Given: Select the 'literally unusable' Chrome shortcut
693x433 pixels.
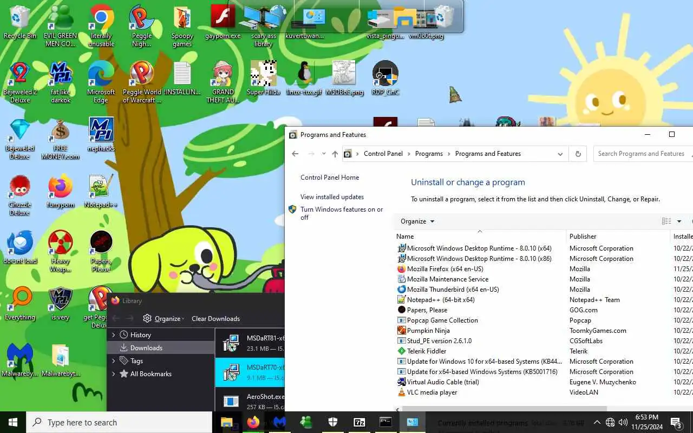Looking at the screenshot, I should pos(101,26).
